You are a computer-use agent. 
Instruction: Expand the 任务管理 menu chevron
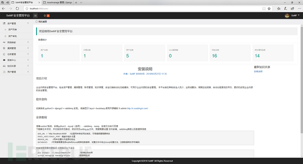28,54
